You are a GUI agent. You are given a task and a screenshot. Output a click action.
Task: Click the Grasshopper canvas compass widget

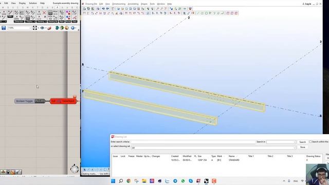[74, 169]
